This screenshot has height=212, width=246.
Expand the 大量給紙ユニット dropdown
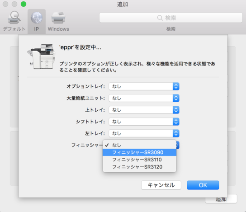[144, 98]
